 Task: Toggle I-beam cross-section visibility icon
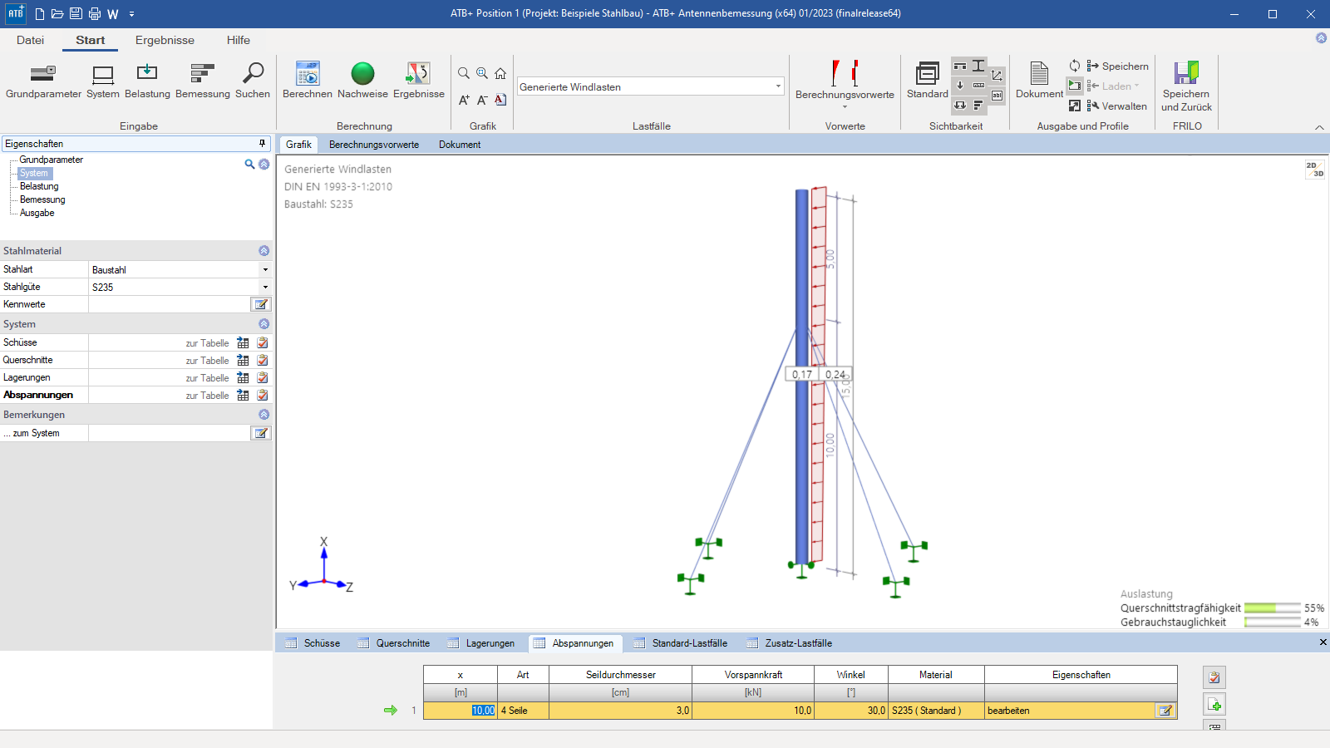coord(978,66)
